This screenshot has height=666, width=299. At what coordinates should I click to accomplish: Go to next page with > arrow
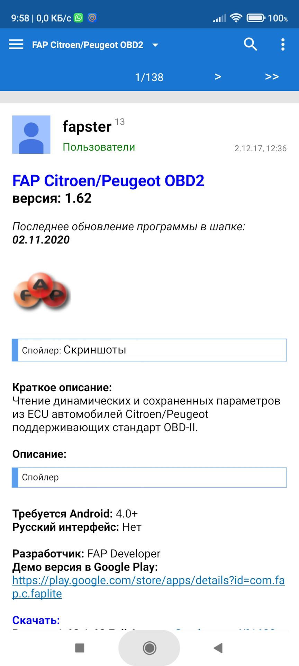coord(218,77)
